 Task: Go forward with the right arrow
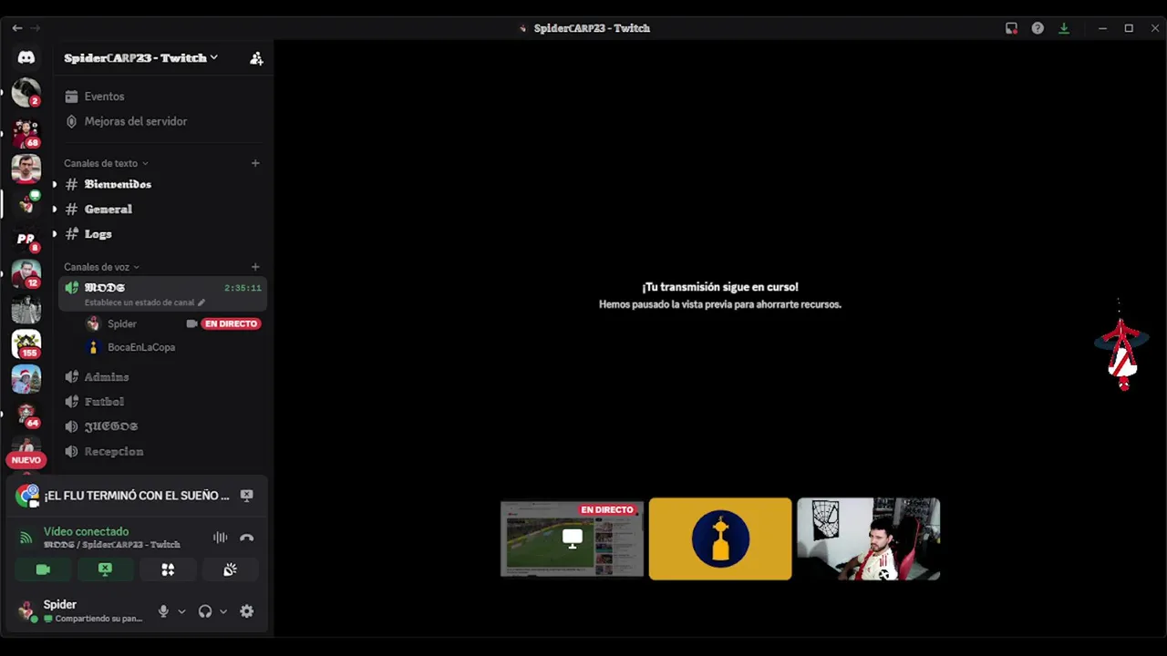pos(37,28)
